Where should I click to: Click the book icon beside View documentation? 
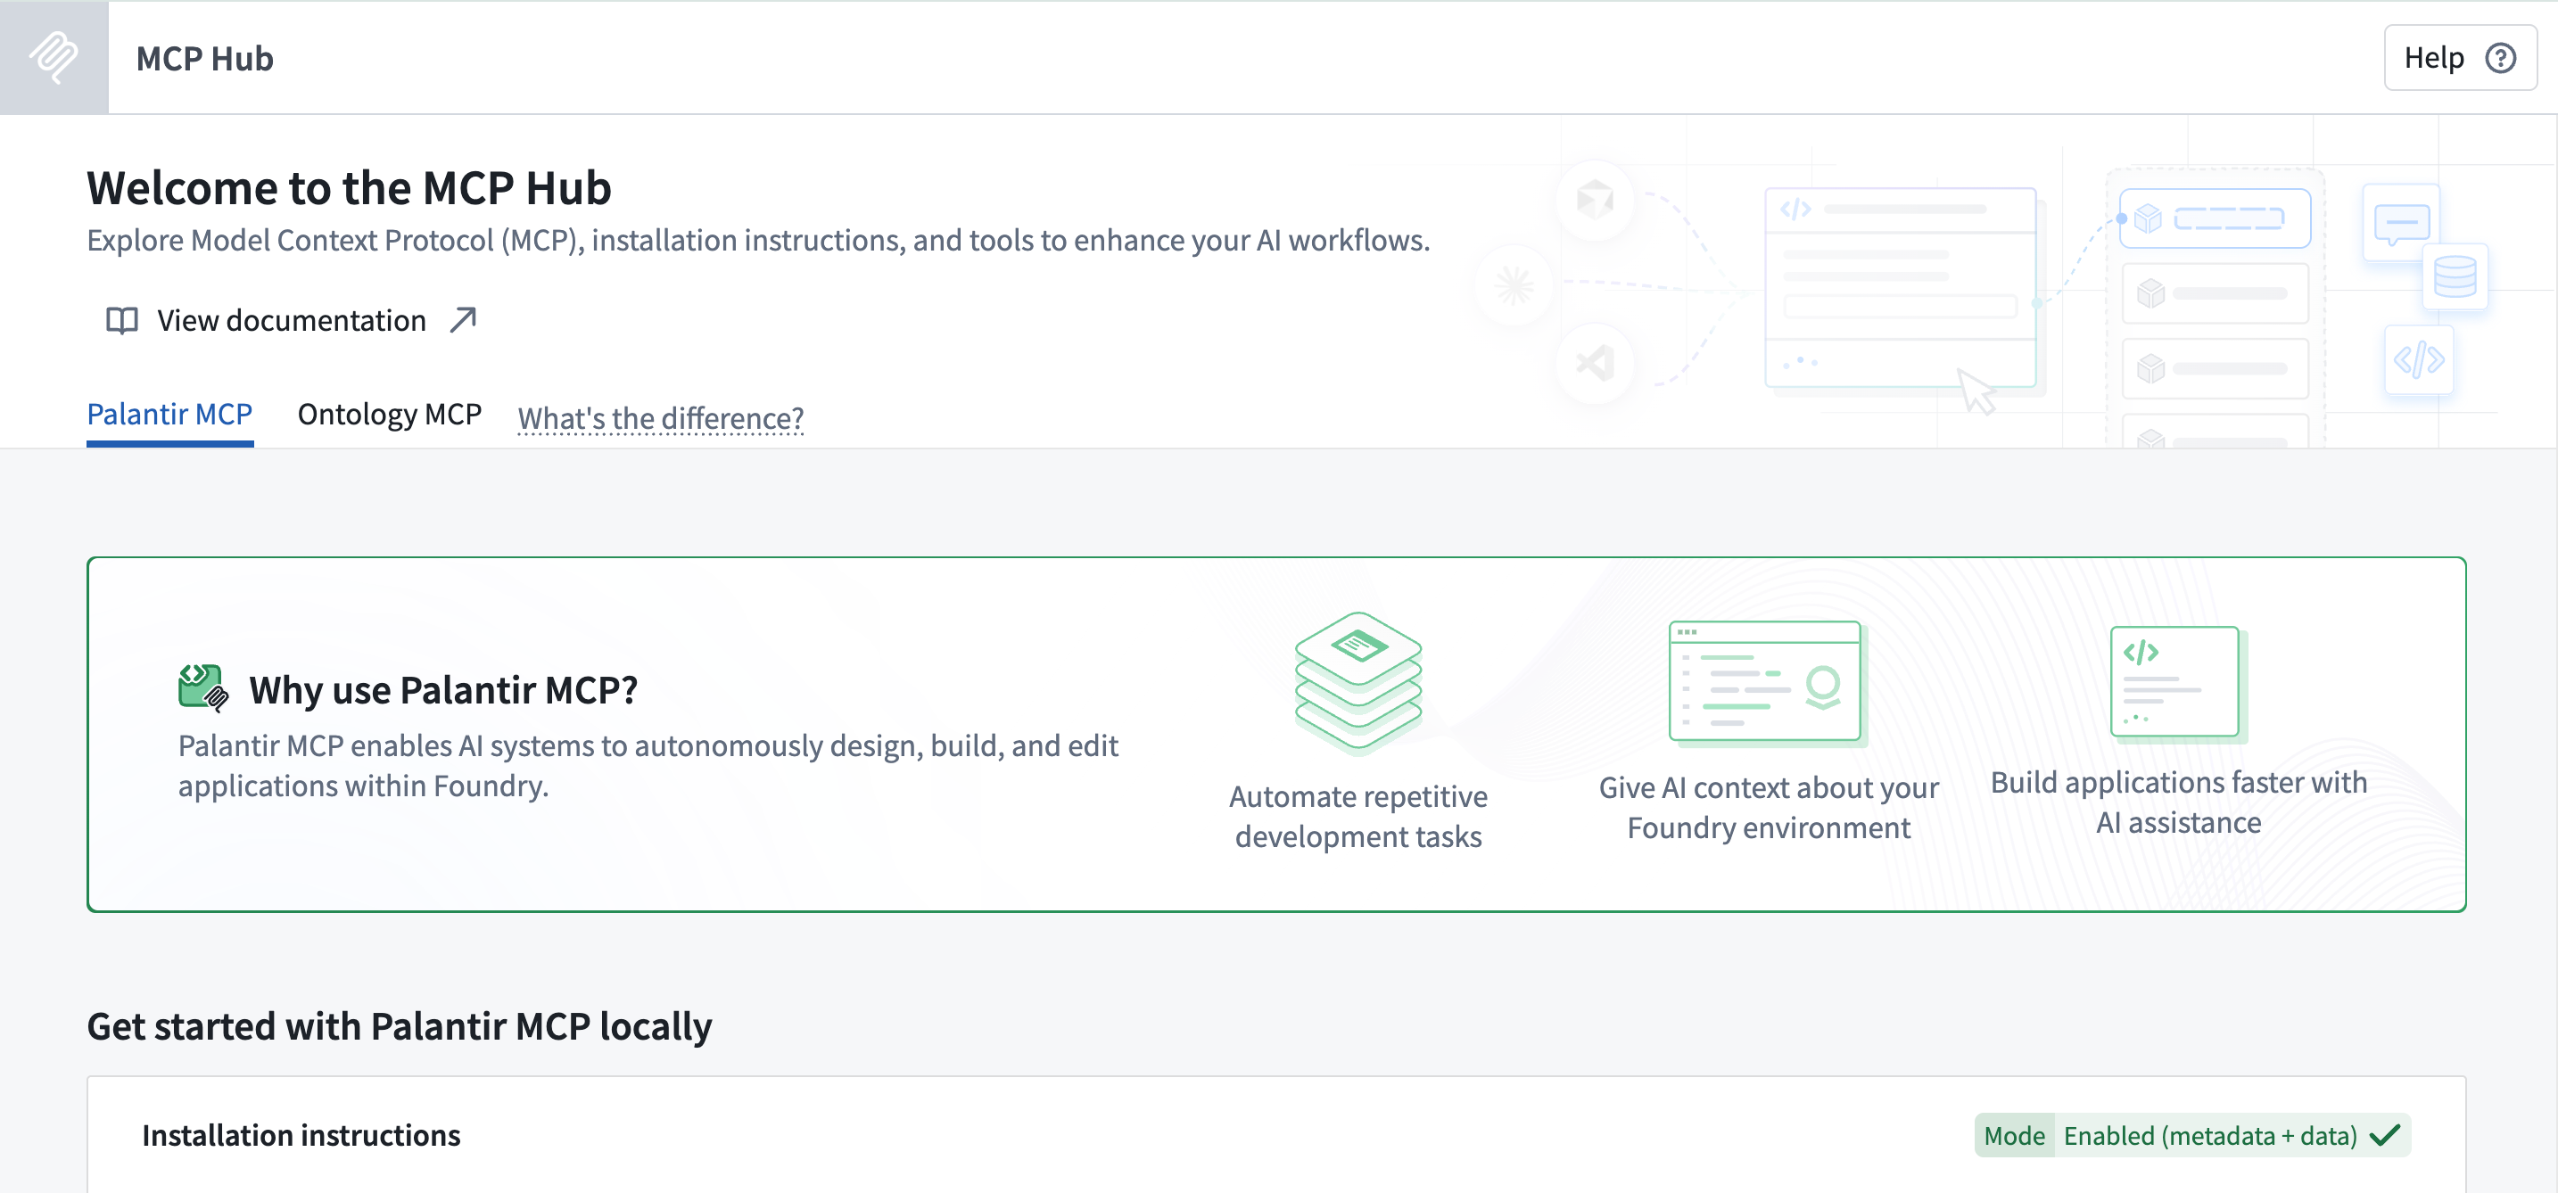tap(122, 321)
